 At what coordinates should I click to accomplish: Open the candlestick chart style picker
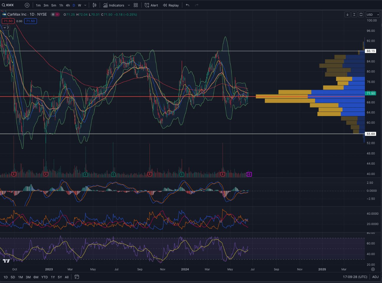click(x=94, y=5)
